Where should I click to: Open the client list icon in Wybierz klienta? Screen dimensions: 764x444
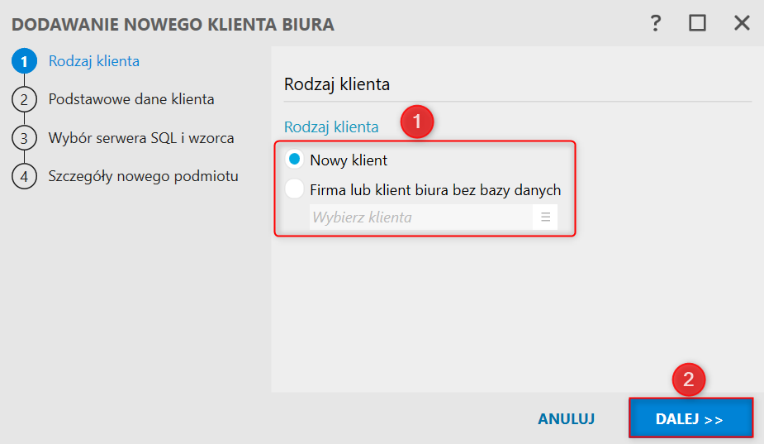tap(545, 217)
